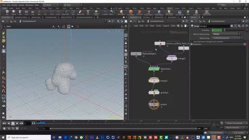Viewport: 249px width, 140px height.
Task: Switch to the Geometry Spreadsheet tab
Action: tap(84, 17)
